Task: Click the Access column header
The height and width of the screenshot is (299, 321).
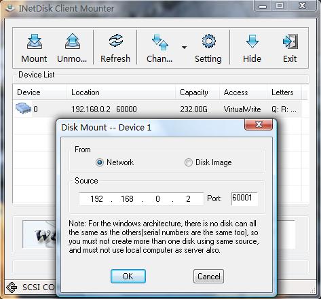Action: [243, 92]
